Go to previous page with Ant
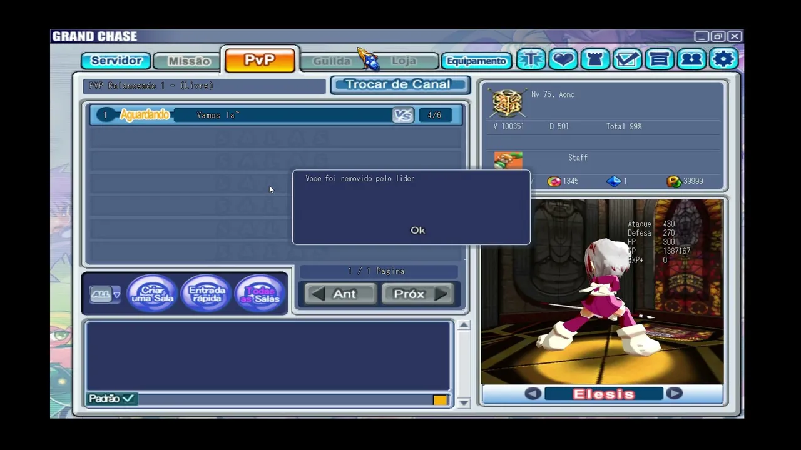The image size is (801, 450). tap(341, 294)
